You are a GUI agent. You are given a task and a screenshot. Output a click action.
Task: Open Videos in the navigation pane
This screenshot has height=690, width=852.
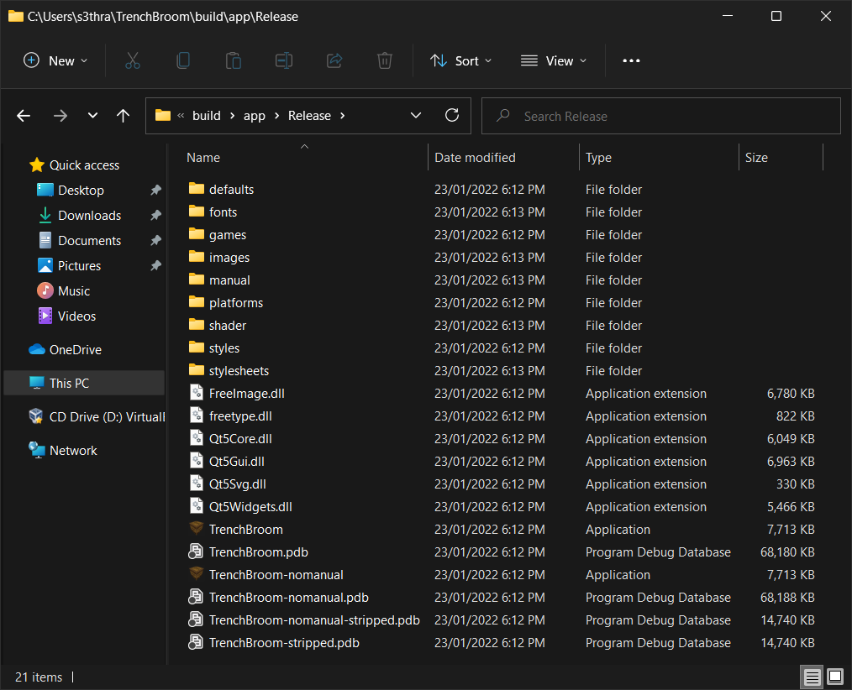76,316
